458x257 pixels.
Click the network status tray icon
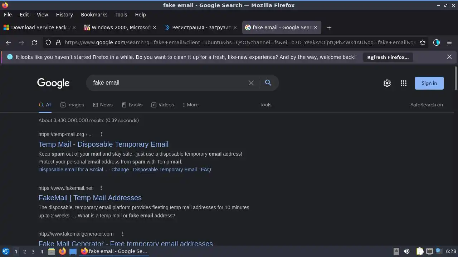click(430, 251)
